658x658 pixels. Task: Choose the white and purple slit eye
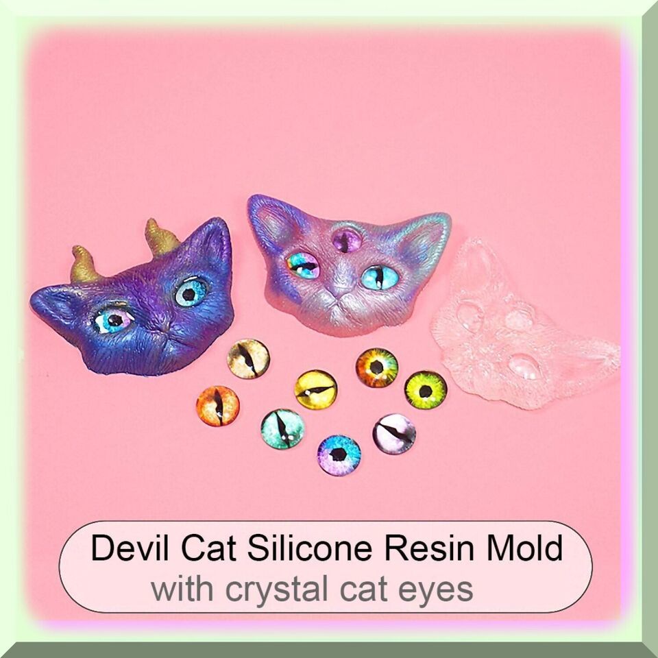point(395,435)
